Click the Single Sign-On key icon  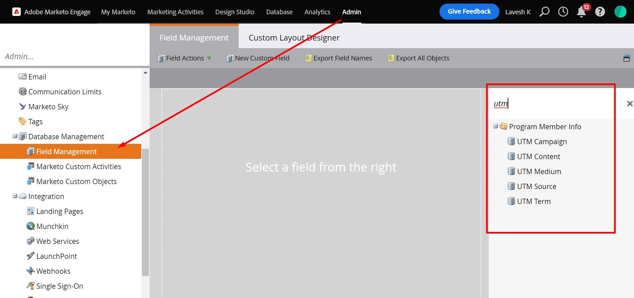[31, 286]
